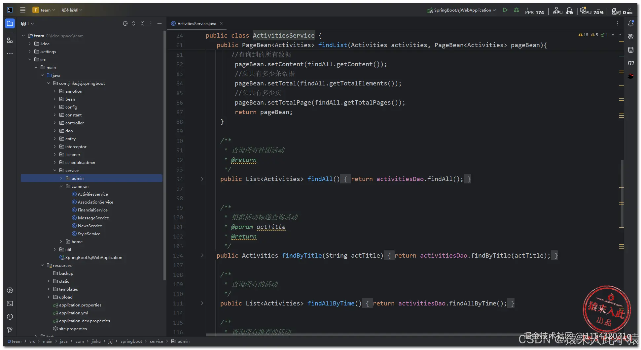
Task: Collapse the common package
Action: point(61,186)
